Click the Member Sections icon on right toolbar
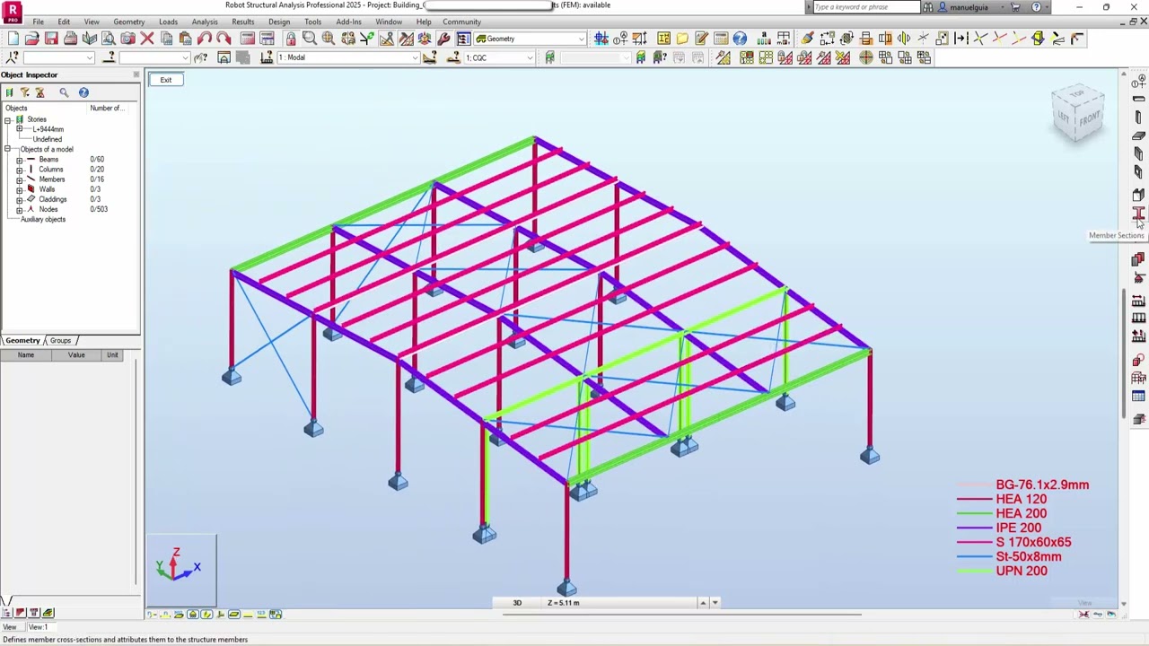Screen dimensions: 1149x646 (x=1138, y=214)
